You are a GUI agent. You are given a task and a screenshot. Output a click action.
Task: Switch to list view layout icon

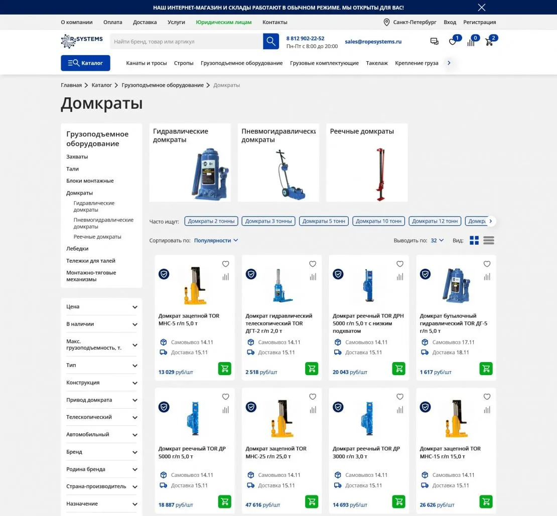coord(489,241)
